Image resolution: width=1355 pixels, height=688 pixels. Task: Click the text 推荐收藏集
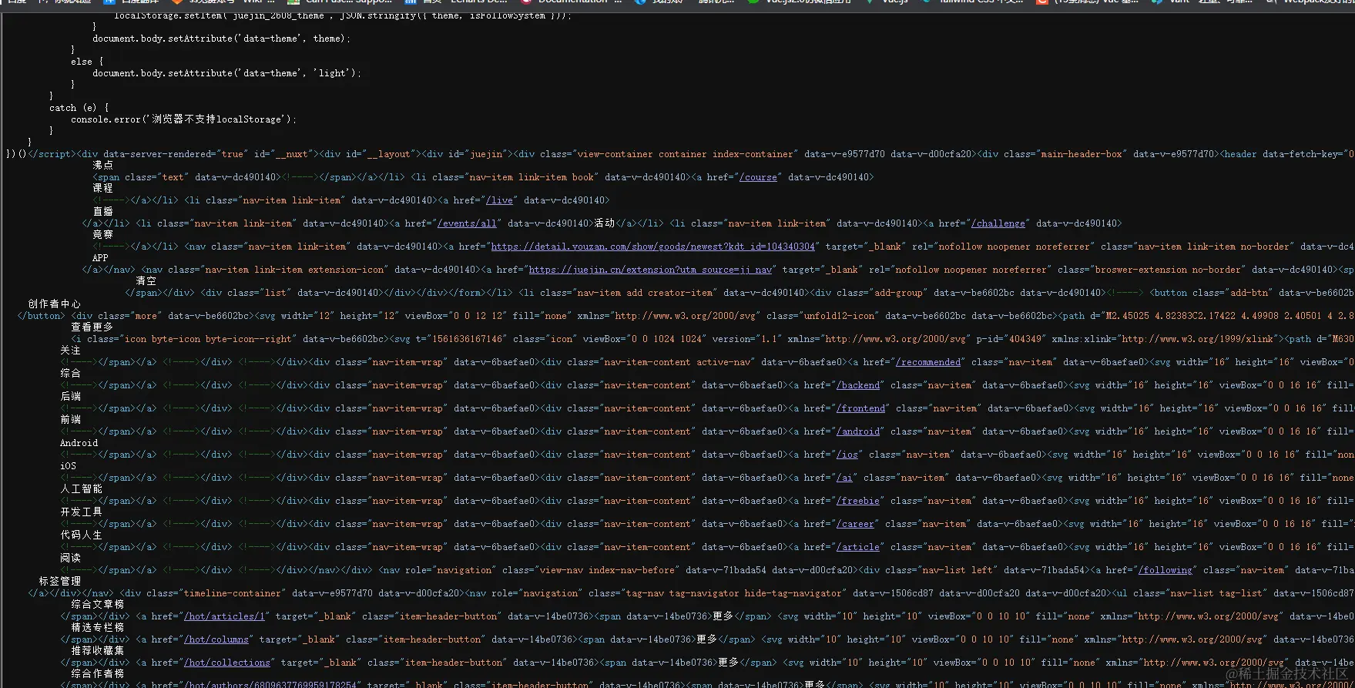(97, 651)
